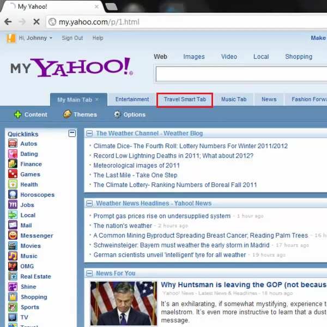Open the OMG quicklink icon

[13, 266]
